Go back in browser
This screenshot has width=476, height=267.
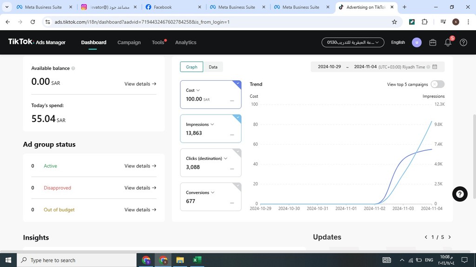coord(7,22)
